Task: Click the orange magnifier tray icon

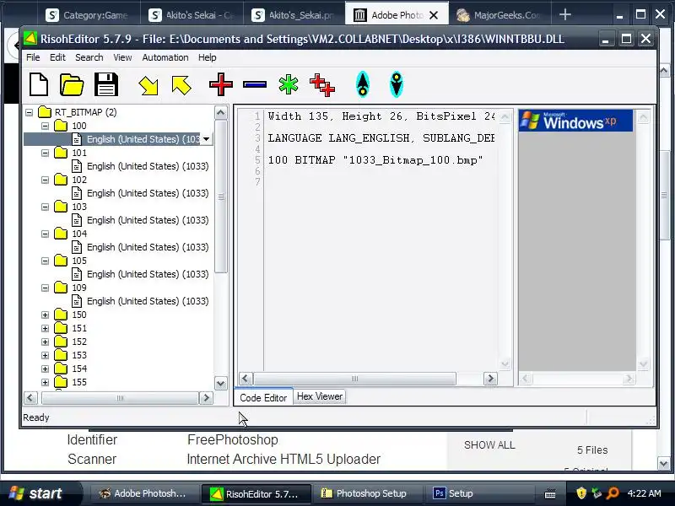Action: click(613, 493)
